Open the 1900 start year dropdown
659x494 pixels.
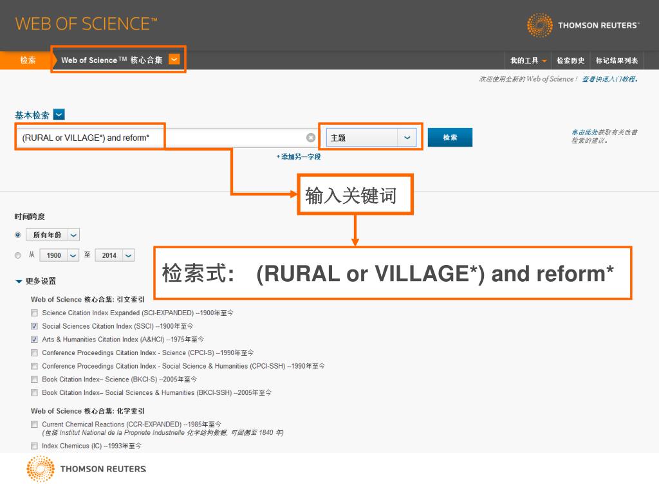coord(59,255)
